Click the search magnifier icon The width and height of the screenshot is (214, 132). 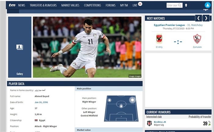(180, 5)
